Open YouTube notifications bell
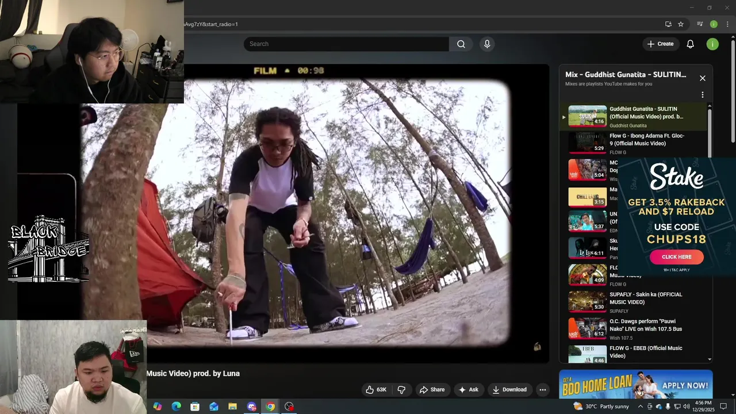 pos(691,44)
